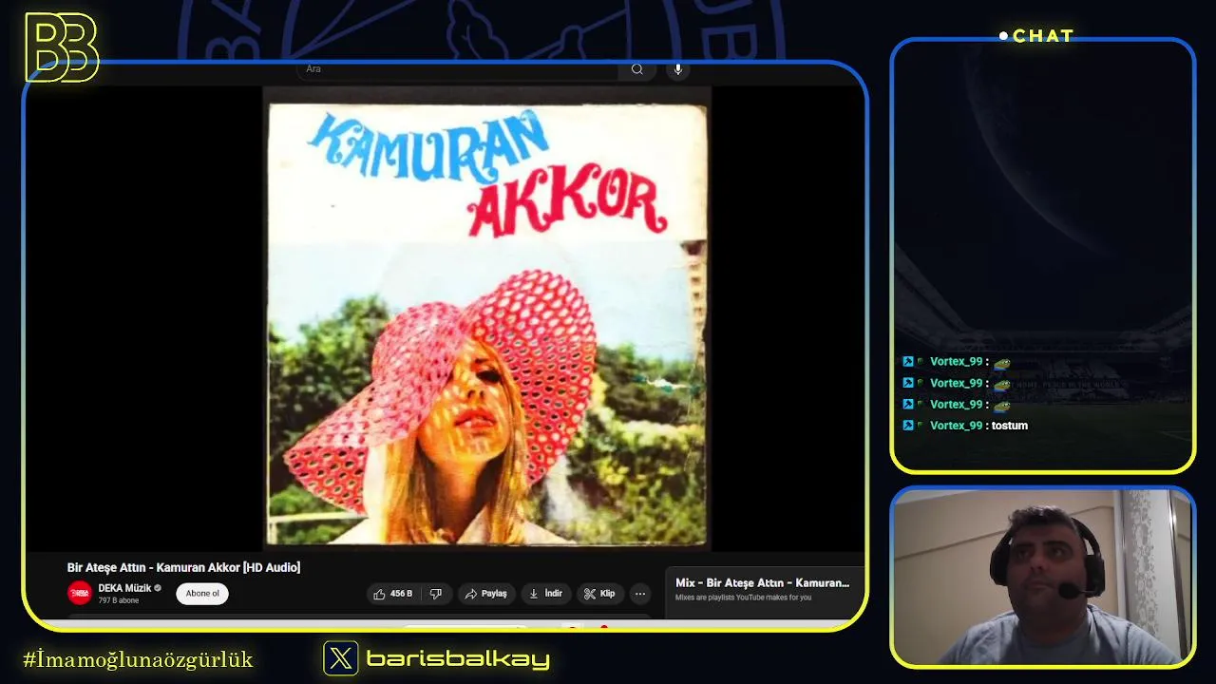
Task: Open the three-dot more actions menu
Action: [640, 594]
